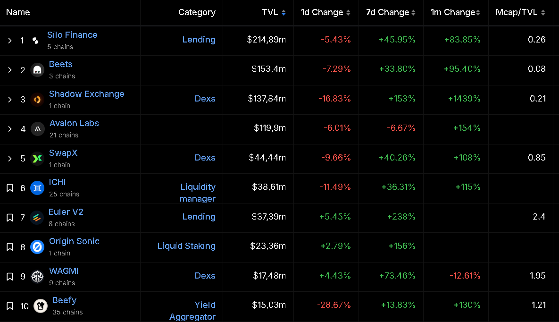Click the Beefy cow logo icon
The height and width of the screenshot is (322, 559).
pos(41,306)
